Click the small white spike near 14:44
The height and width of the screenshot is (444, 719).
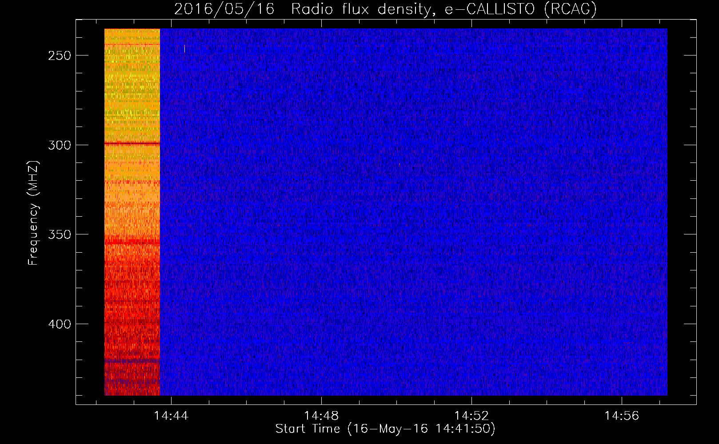(x=184, y=49)
